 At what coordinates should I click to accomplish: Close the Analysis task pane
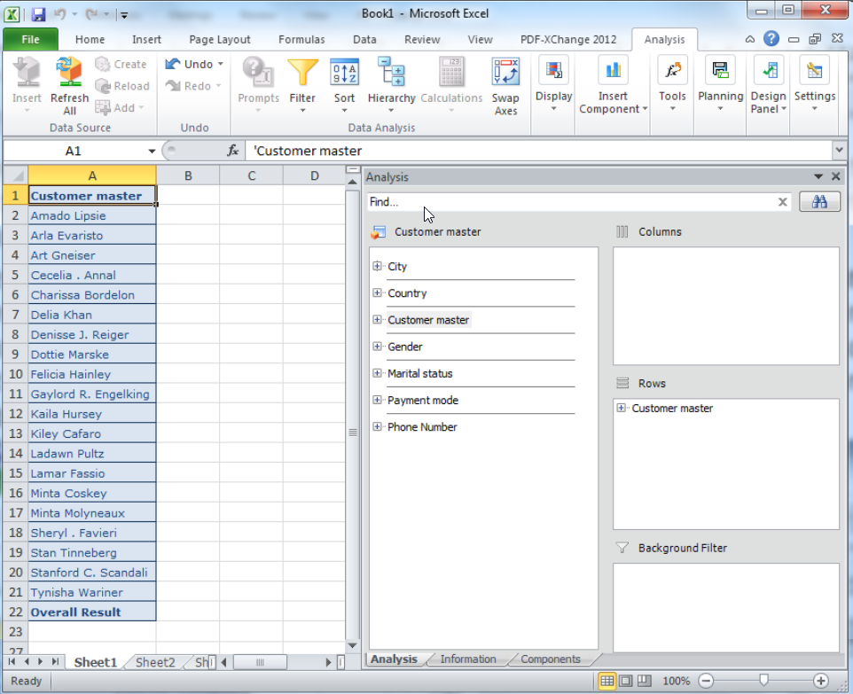(x=835, y=176)
